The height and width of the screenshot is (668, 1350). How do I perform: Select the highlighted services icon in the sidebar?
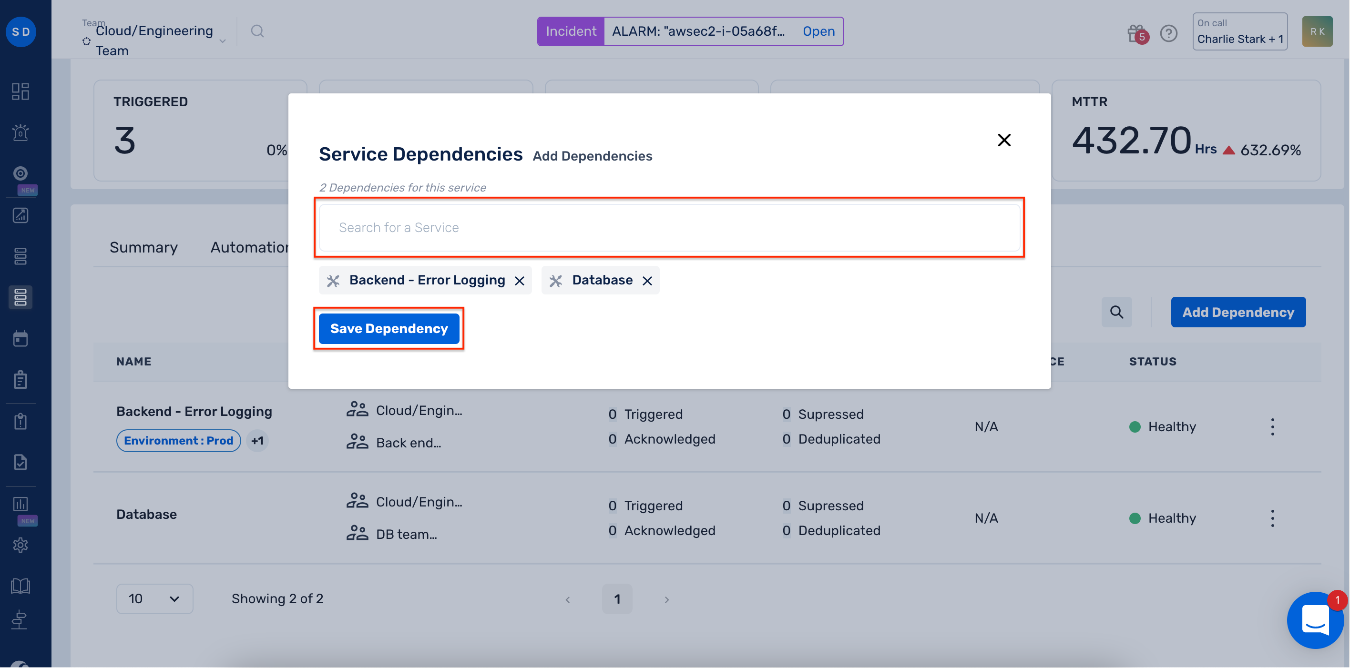coord(20,297)
